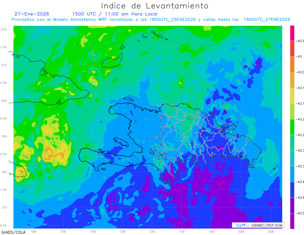Select the bright green legend swatch
304x235 pixels.
292,127
